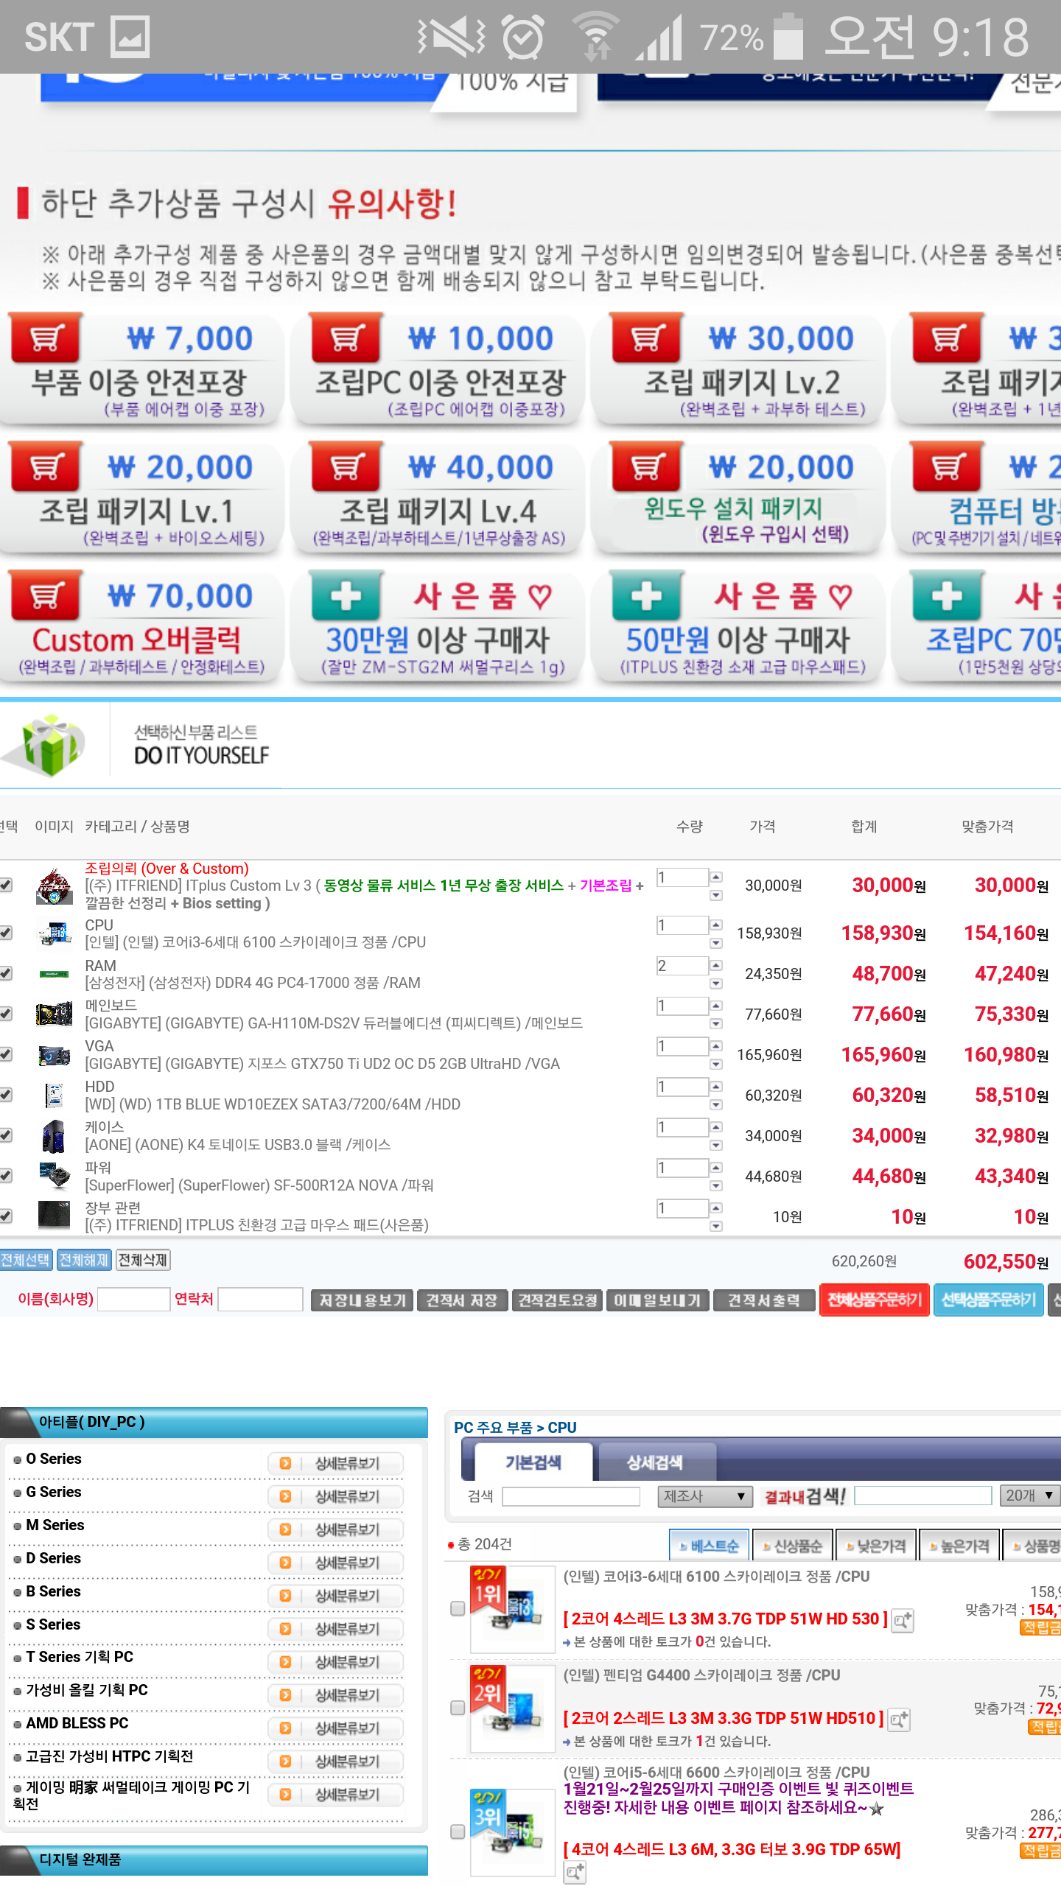Increase quantity for the CPU row

(715, 925)
